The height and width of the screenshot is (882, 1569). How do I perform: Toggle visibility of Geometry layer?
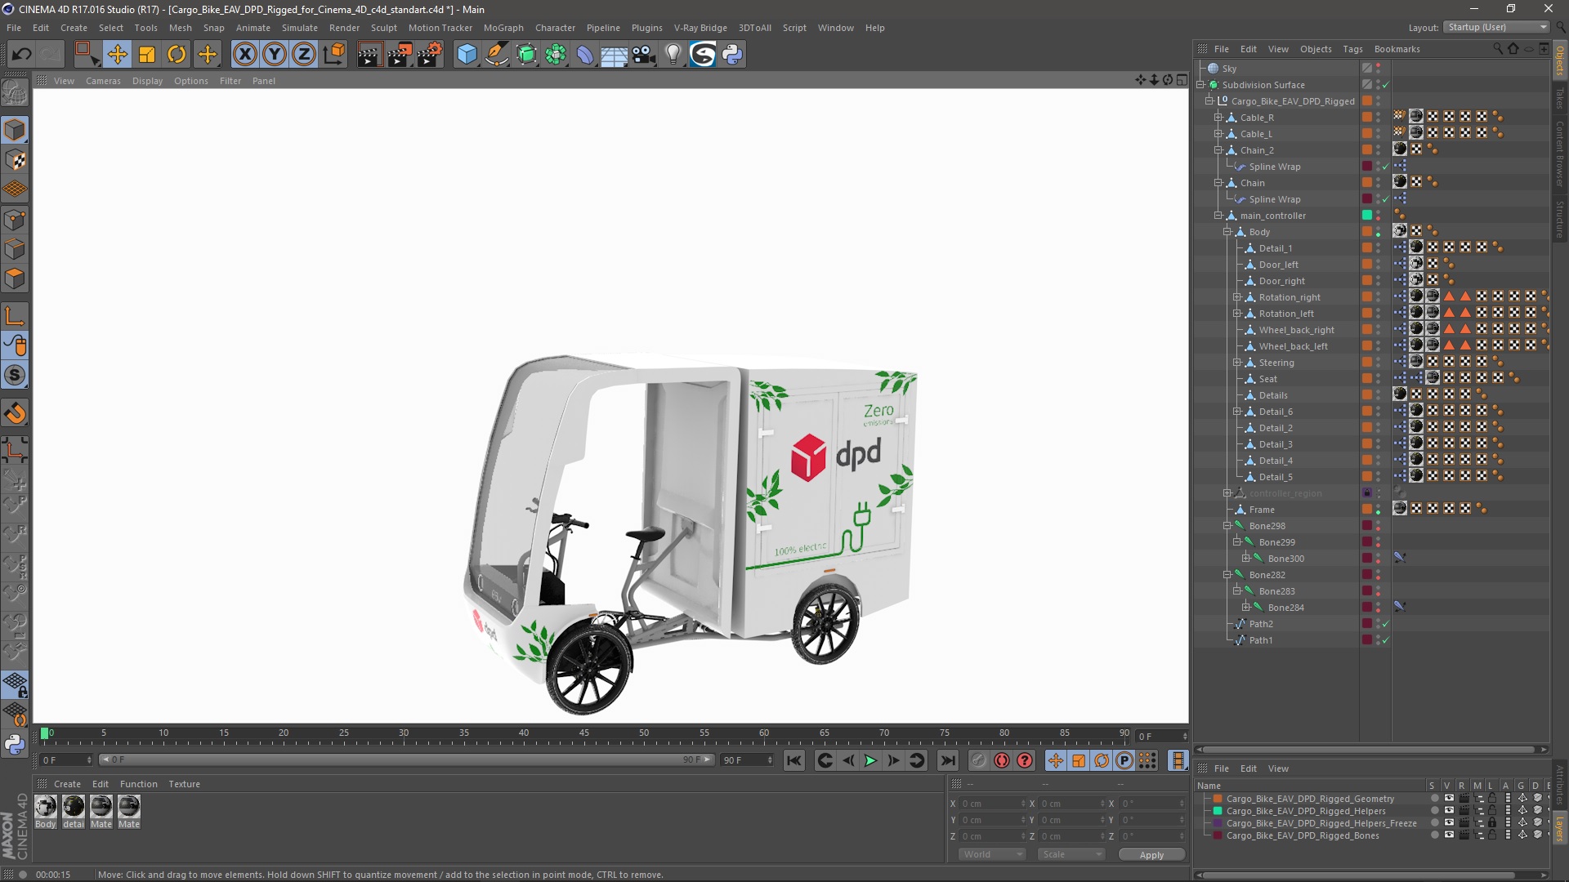(x=1448, y=799)
